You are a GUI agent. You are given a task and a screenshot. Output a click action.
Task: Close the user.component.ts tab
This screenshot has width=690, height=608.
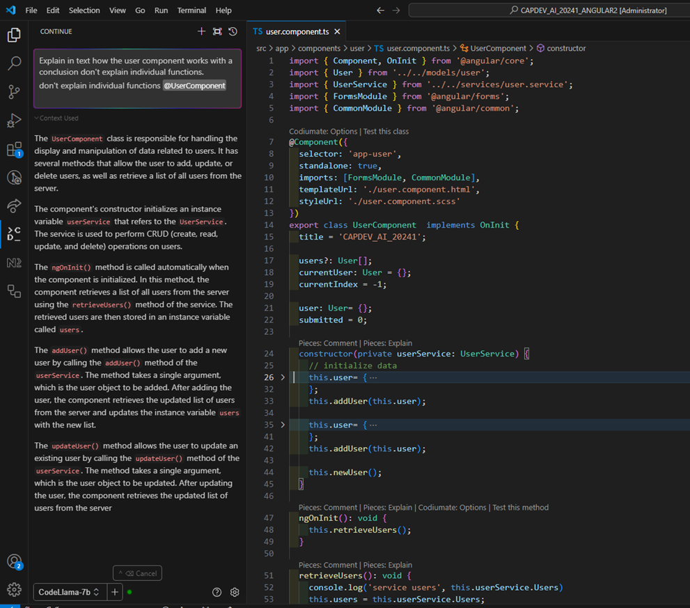pos(338,31)
